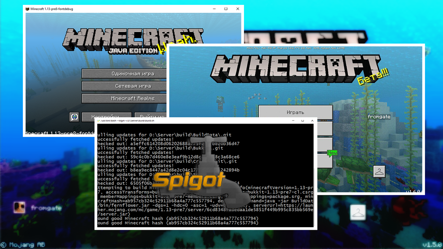The width and height of the screenshot is (443, 249).
Task: Click the bash terminal title bar icon
Action: (98, 121)
